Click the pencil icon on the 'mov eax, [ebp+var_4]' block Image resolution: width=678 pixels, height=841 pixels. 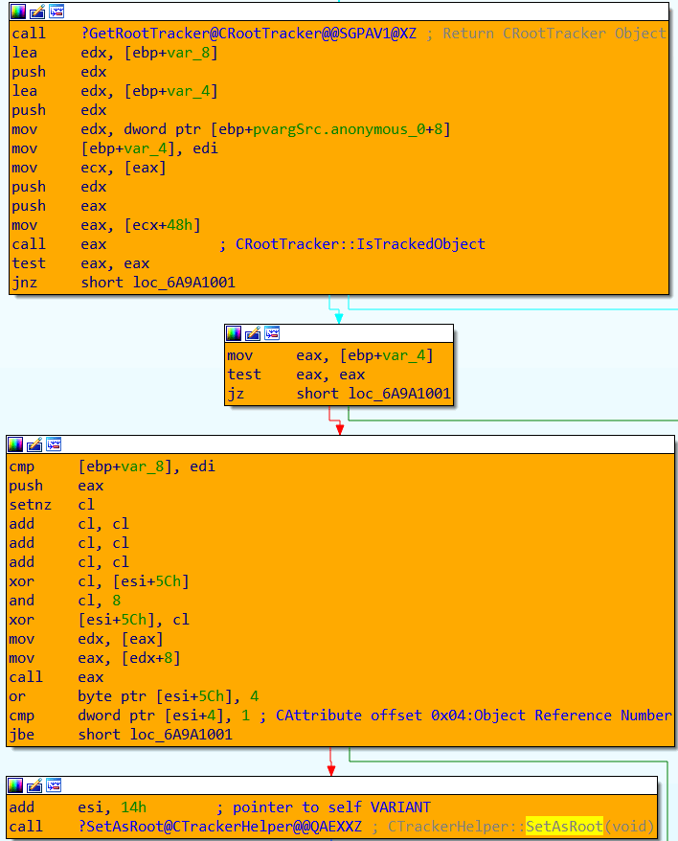(x=254, y=333)
